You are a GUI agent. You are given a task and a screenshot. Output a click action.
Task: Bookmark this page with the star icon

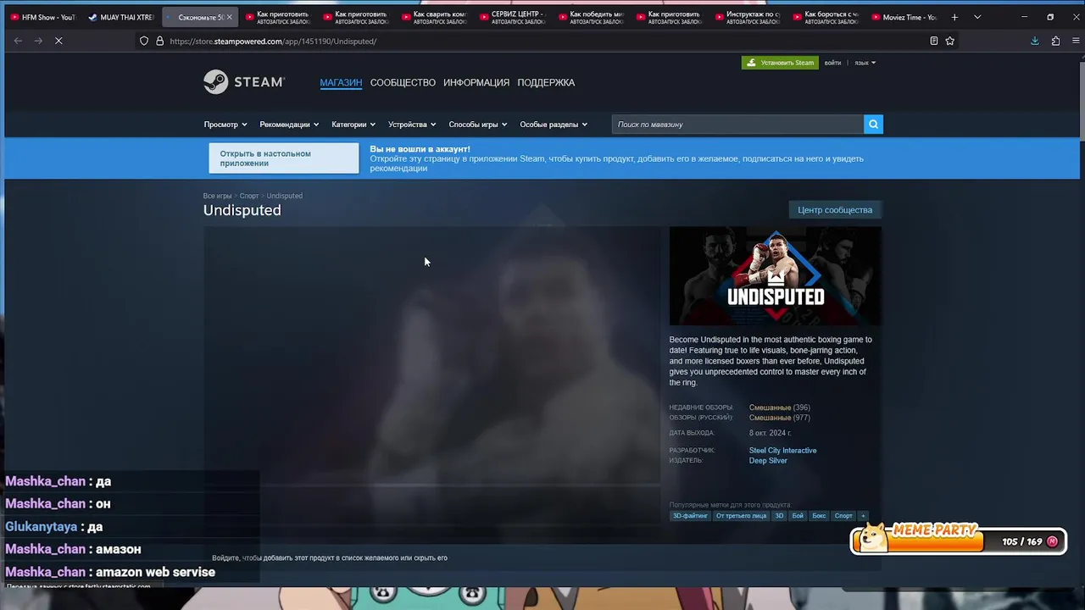tap(950, 41)
